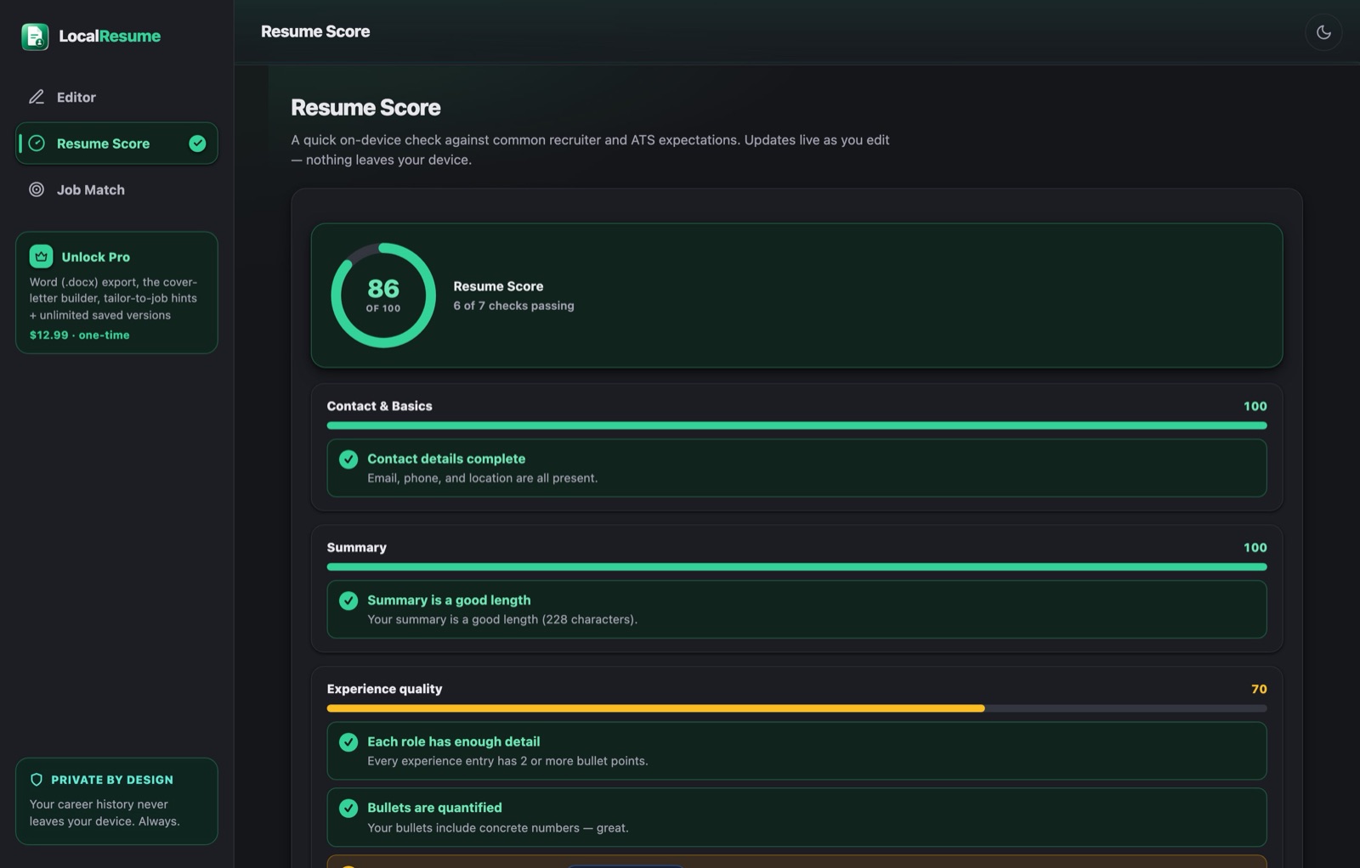Click the Contact & Basics section heading
1360x868 pixels.
pyautogui.click(x=379, y=406)
